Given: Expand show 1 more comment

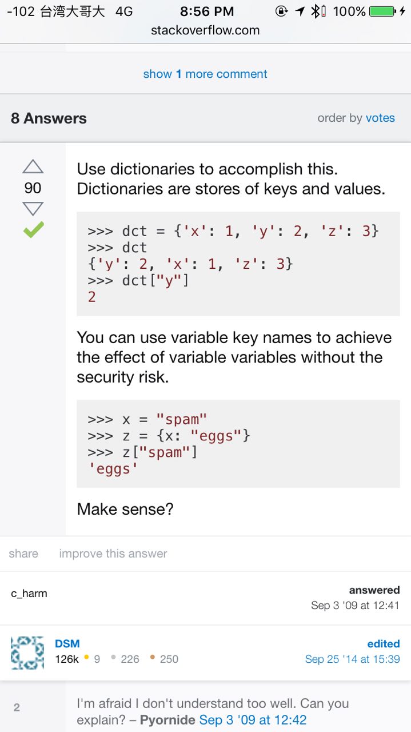Looking at the screenshot, I should click(x=205, y=74).
